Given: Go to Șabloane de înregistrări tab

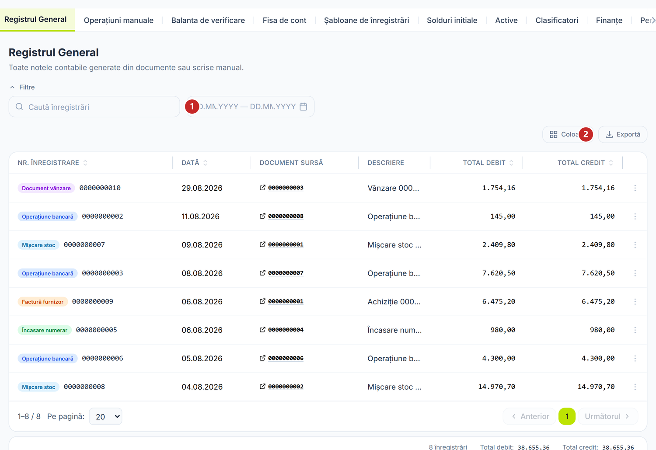Looking at the screenshot, I should coord(366,20).
